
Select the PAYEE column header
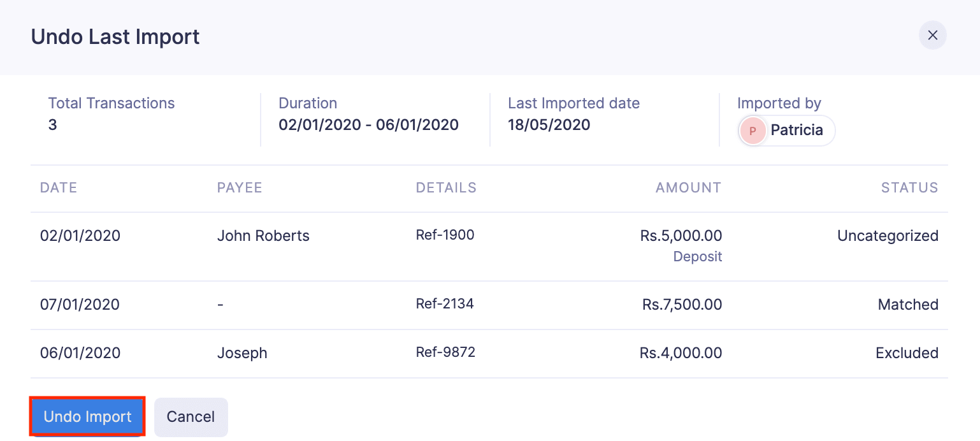(x=240, y=188)
